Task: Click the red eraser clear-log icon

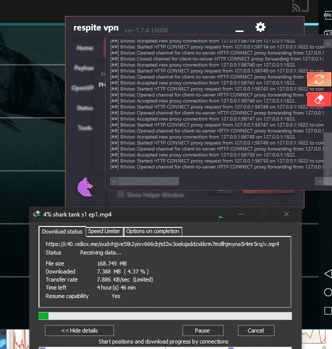Action: 319,99
